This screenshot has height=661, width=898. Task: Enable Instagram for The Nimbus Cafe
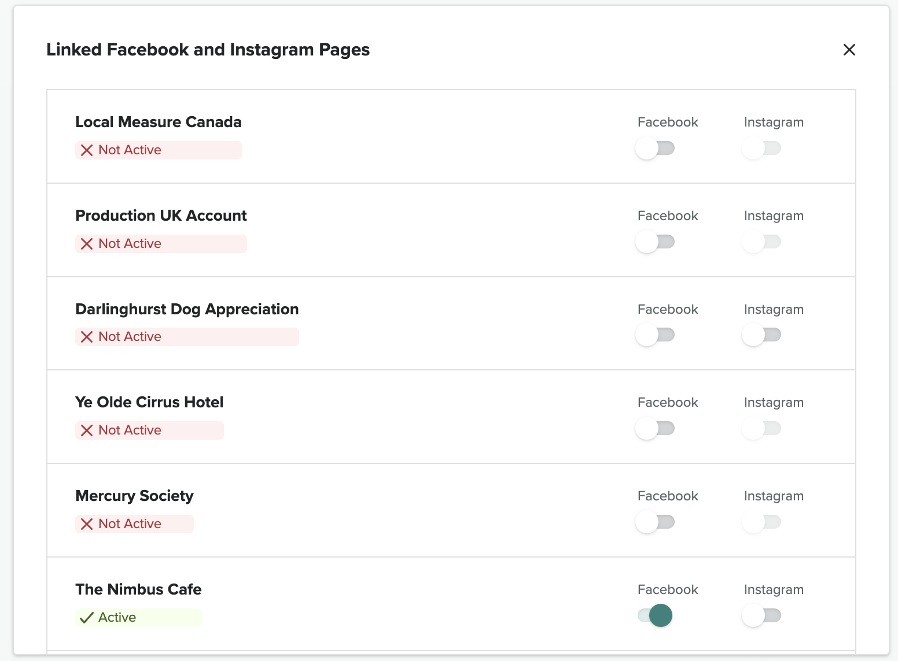click(761, 615)
